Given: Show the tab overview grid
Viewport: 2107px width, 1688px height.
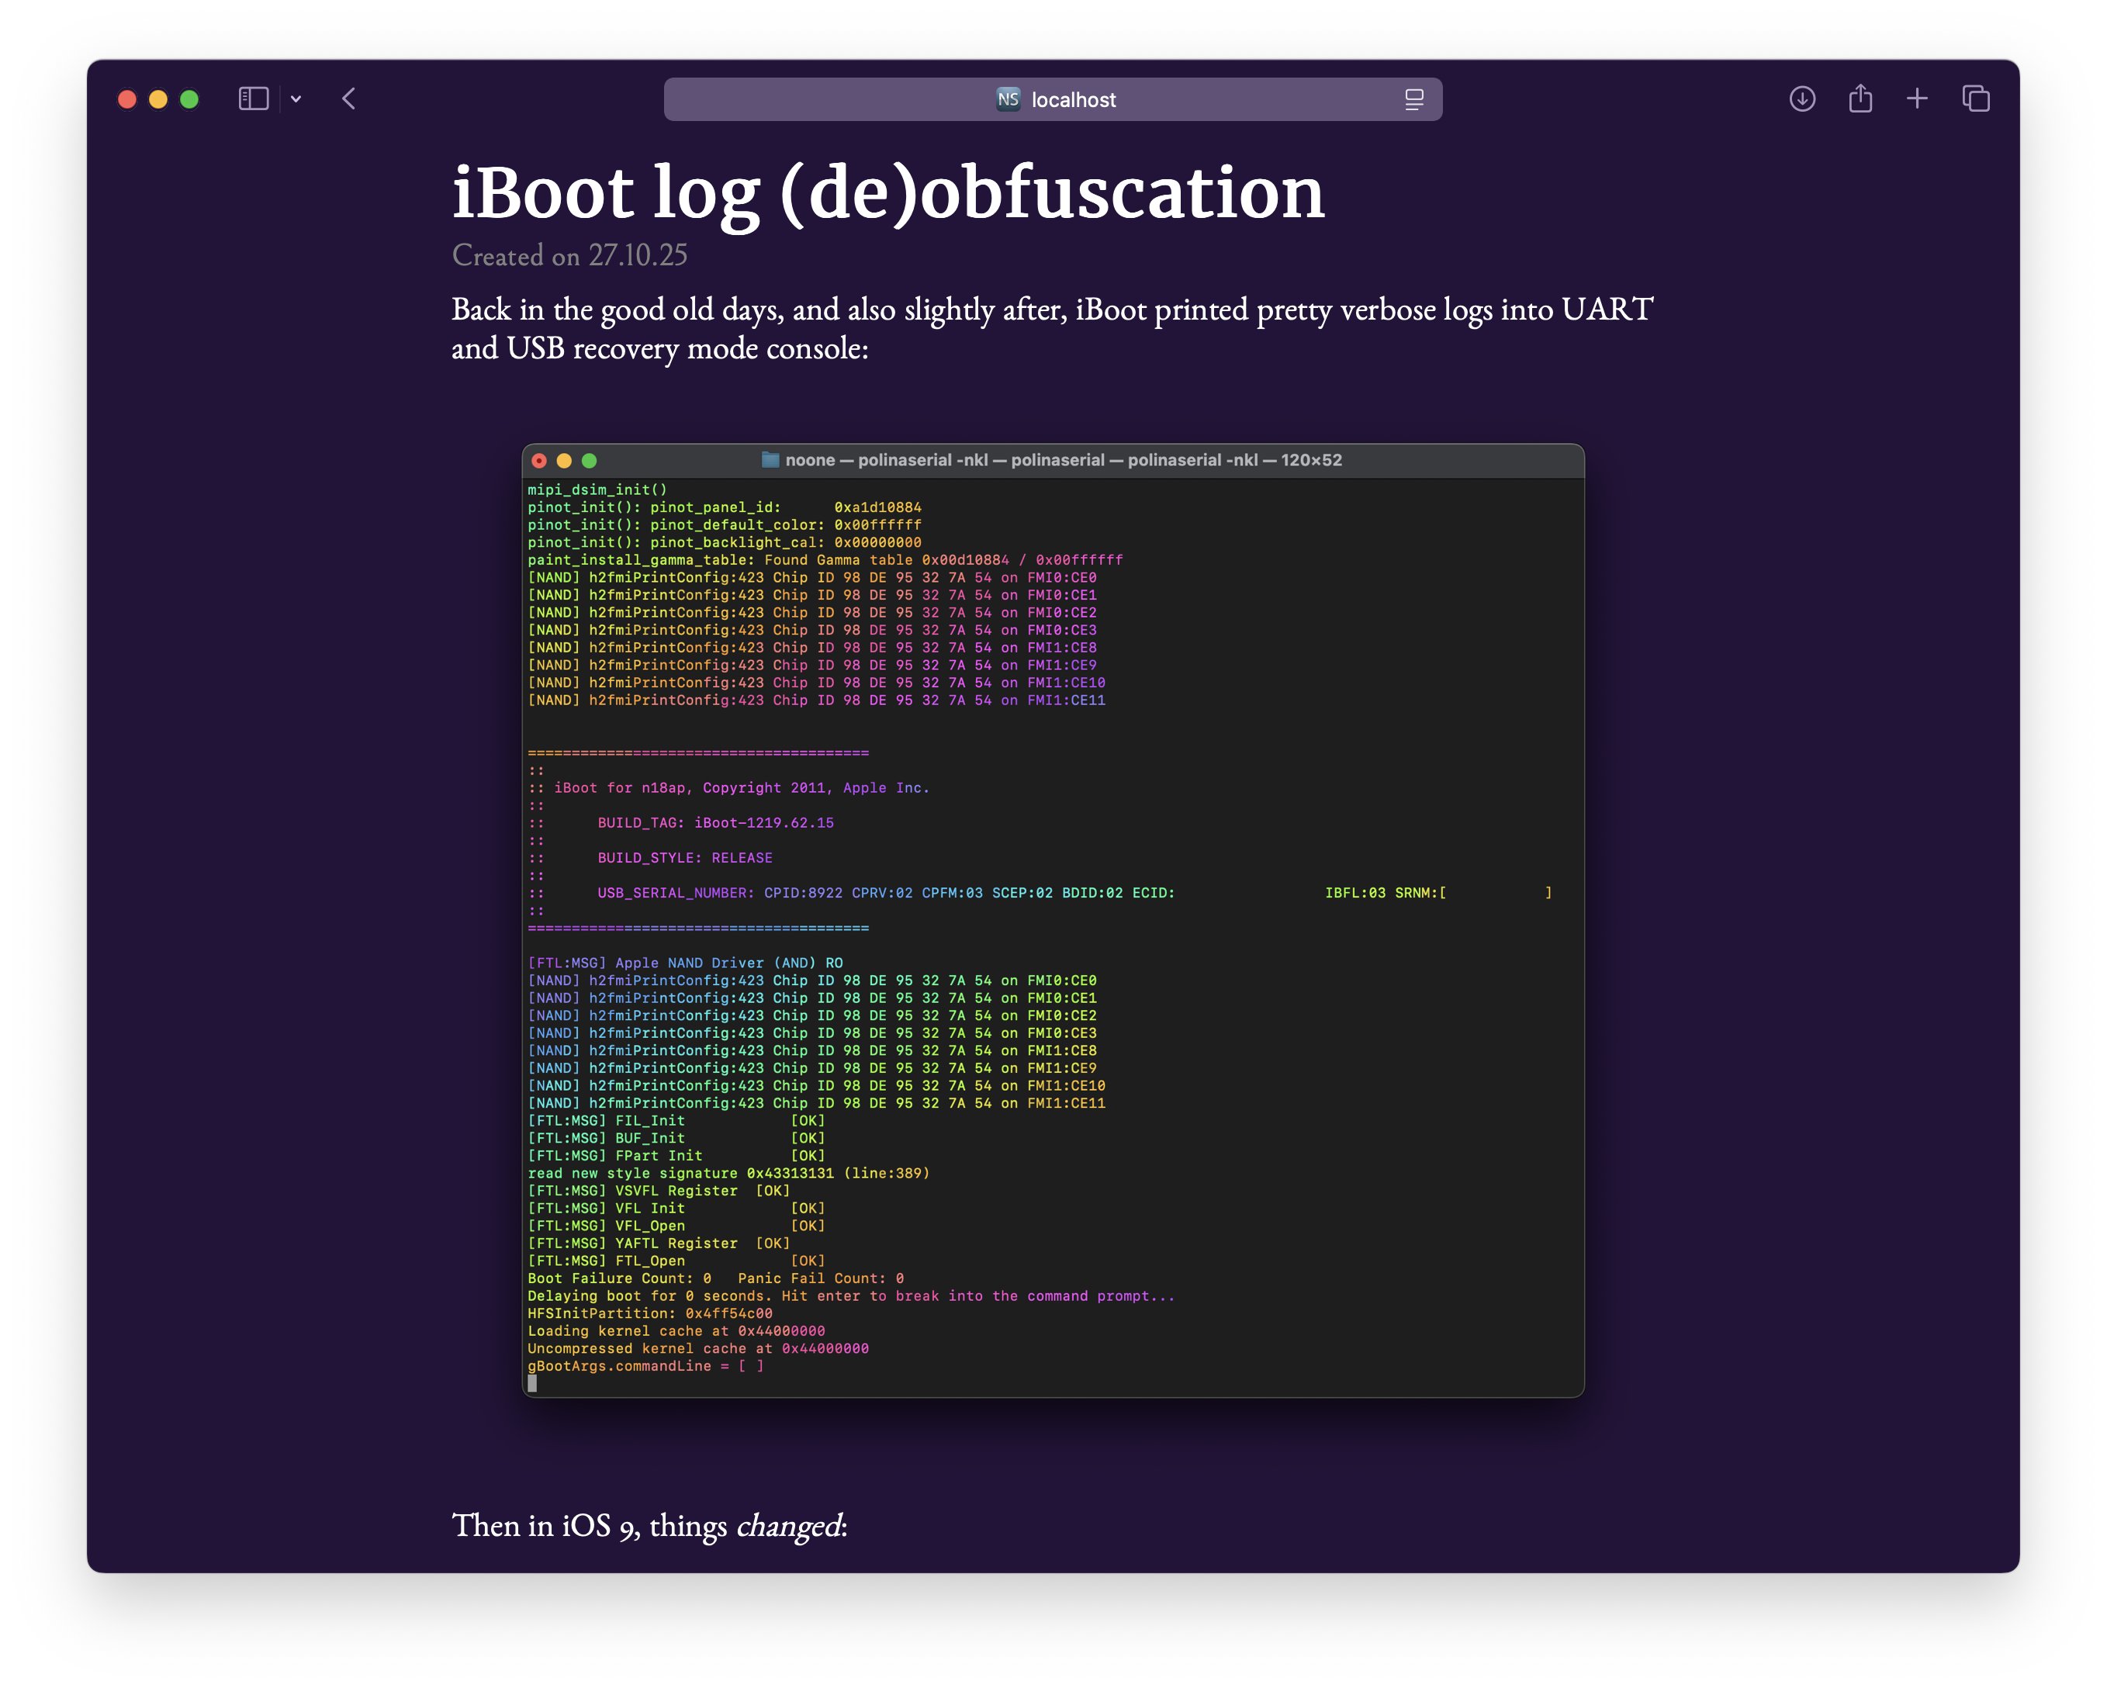Looking at the screenshot, I should [1976, 99].
